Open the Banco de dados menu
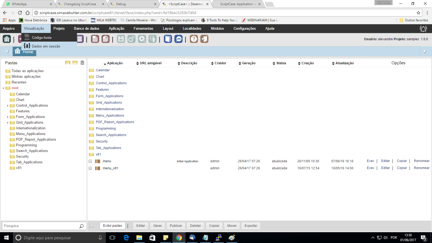This screenshot has height=243, width=432. click(x=86, y=29)
